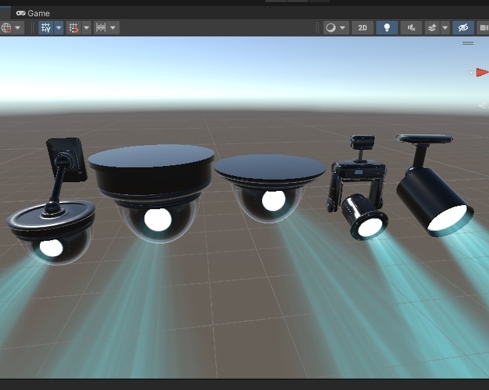Open the grid snapping settings dropdown
Image resolution: width=489 pixels, height=390 pixels.
(86, 28)
